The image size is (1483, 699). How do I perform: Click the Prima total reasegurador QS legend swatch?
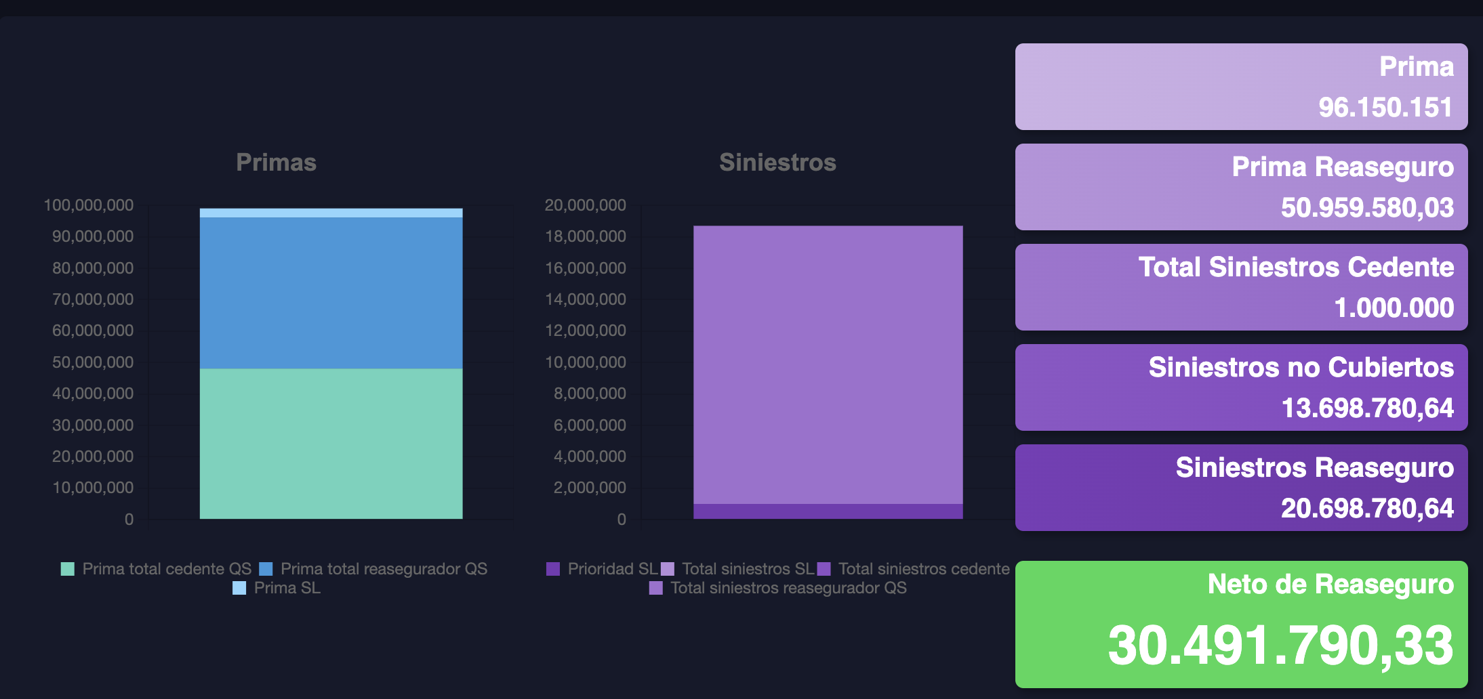264,568
